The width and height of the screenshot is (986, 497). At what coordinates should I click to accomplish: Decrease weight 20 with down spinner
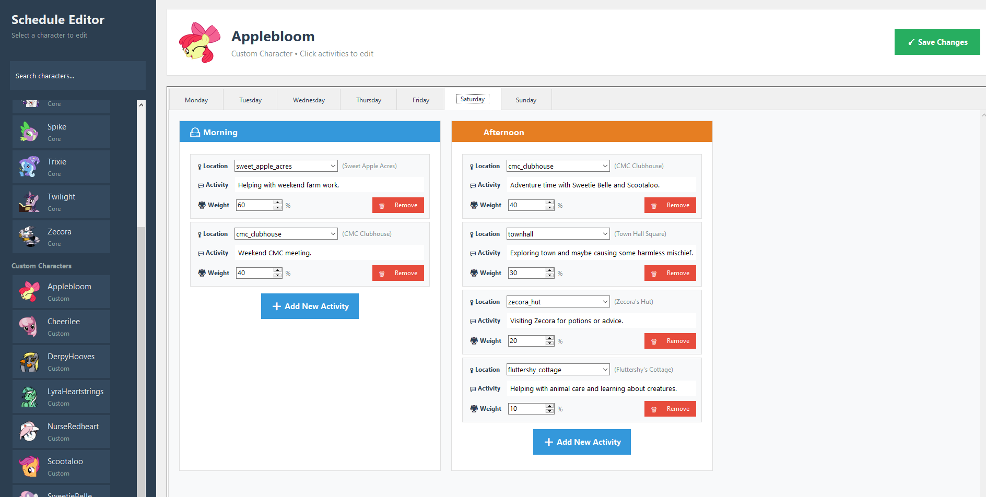(550, 344)
